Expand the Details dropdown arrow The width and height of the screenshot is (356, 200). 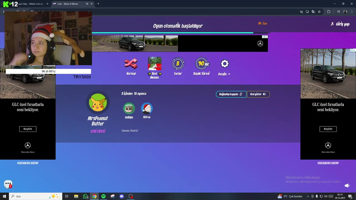pyautogui.click(x=229, y=74)
